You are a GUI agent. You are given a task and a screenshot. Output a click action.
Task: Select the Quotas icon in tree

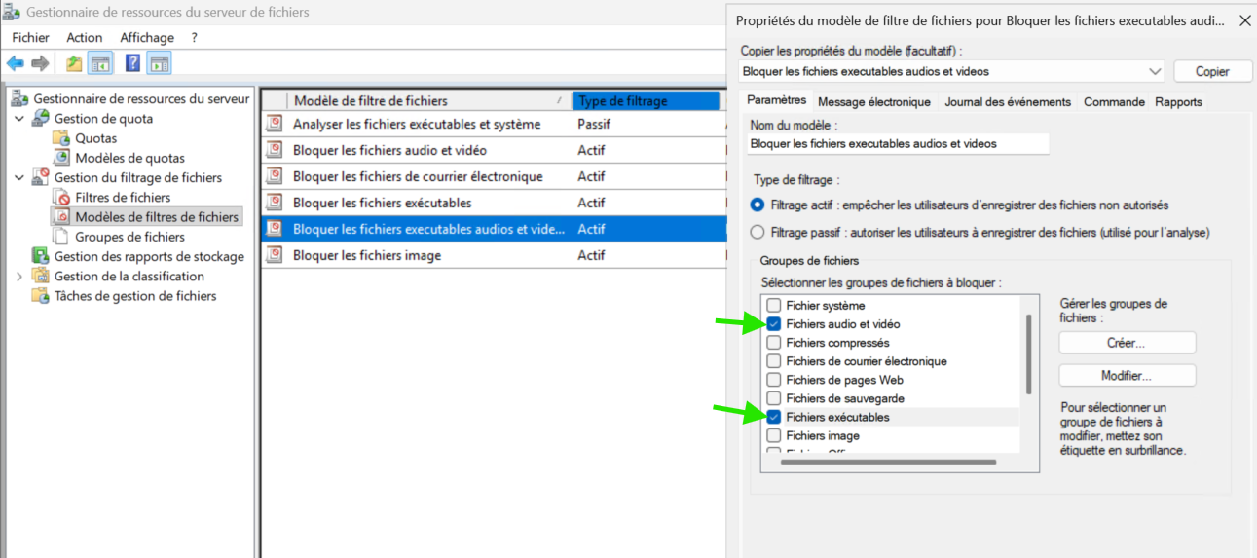coord(62,138)
